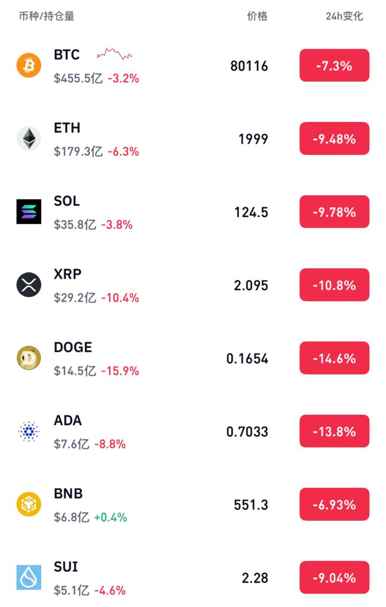Screen dimensions: 386x607
Task: Tap the DOGE -14.6% change button
Action: (x=334, y=358)
